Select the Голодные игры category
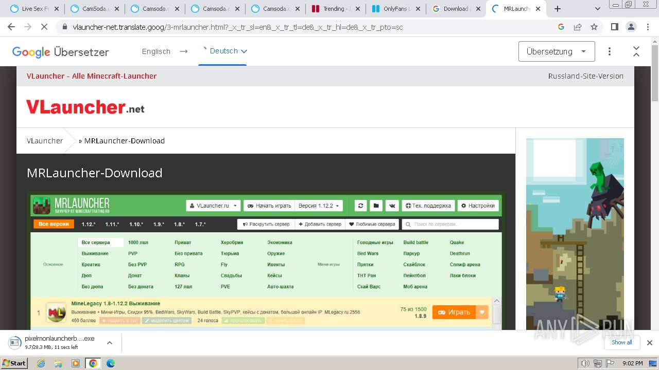This screenshot has height=370, width=659. coord(375,243)
